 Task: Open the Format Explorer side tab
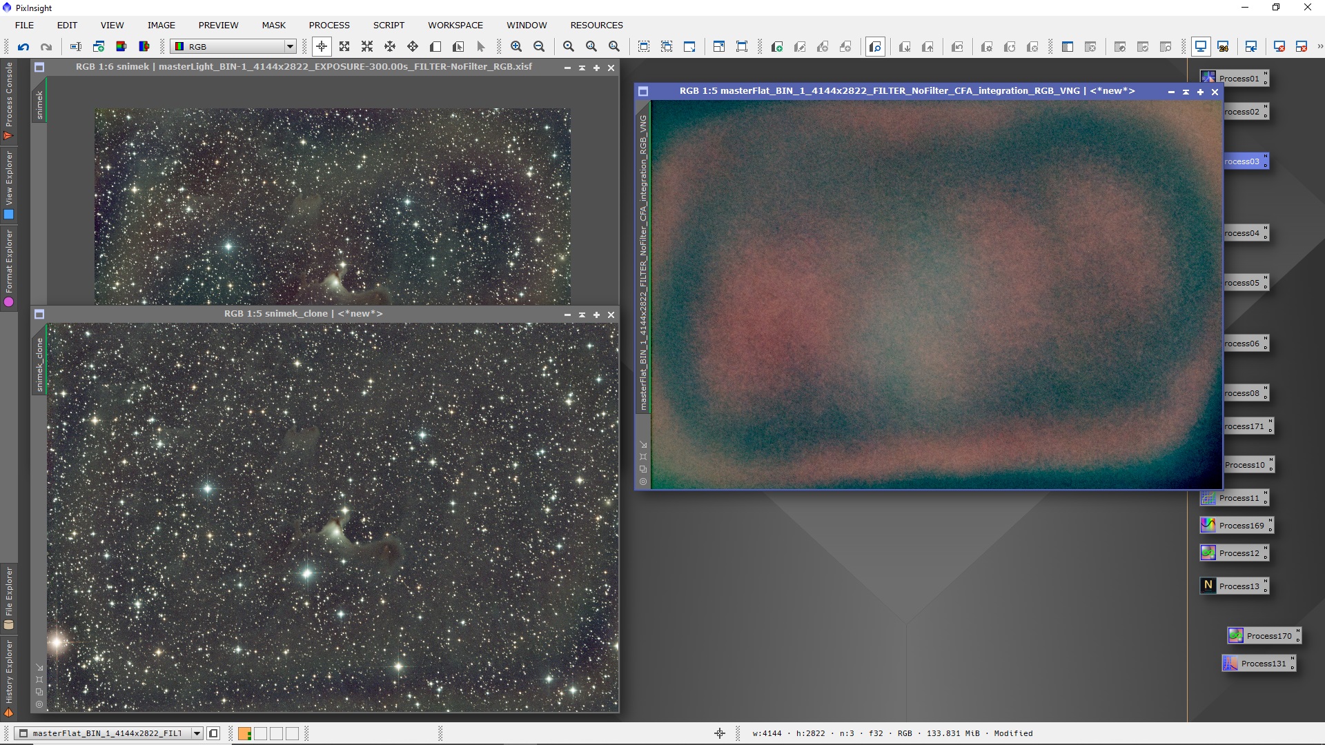[x=9, y=268]
